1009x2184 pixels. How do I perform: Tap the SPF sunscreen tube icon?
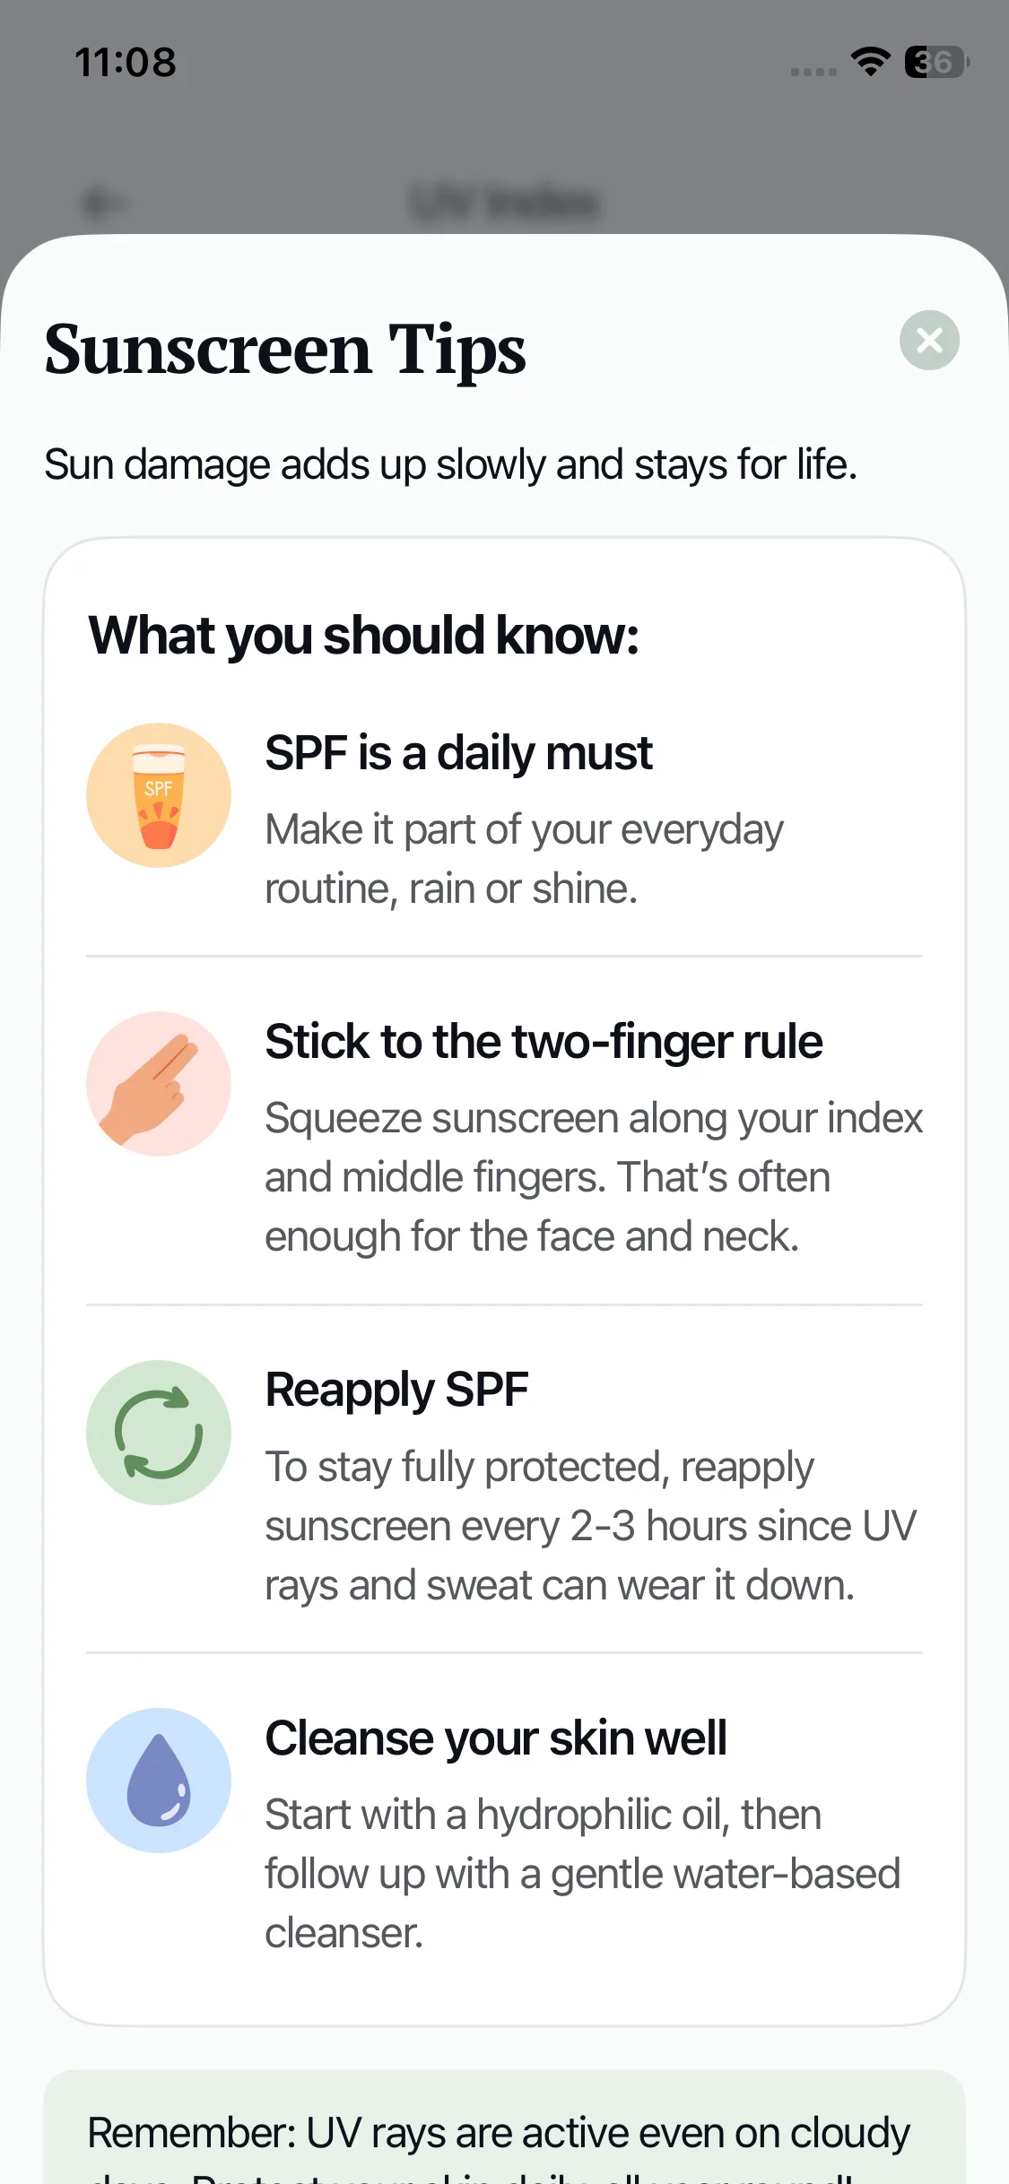point(159,795)
